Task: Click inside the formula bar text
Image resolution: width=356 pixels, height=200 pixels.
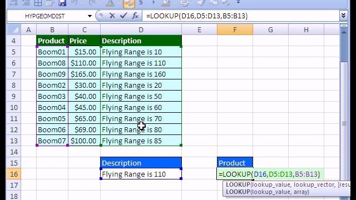Action: pyautogui.click(x=197, y=16)
